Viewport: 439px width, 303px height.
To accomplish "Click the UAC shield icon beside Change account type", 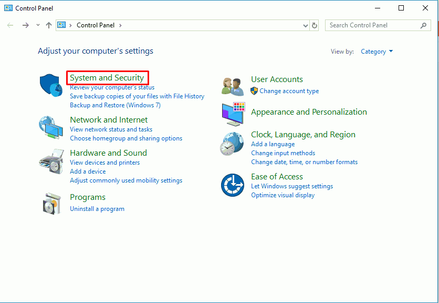I will (254, 91).
